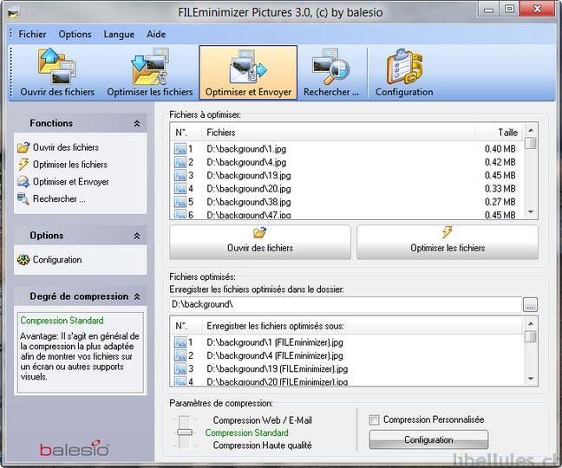Click Ouvrir des fichiers link in Fonctions

pyautogui.click(x=66, y=147)
